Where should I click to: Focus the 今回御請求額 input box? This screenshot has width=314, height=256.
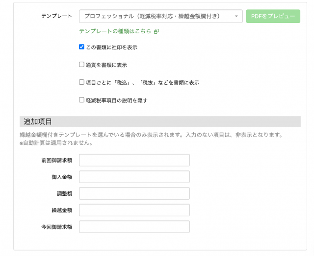[134, 227]
